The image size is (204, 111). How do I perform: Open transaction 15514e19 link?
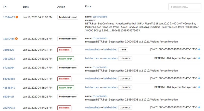pos(9,17)
